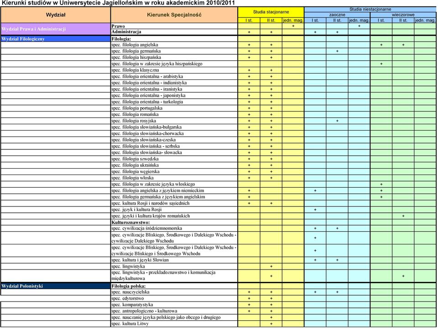The height and width of the screenshot is (328, 438).
Task: Select 'spec. edytorstwo' row label
Action: pos(174,298)
